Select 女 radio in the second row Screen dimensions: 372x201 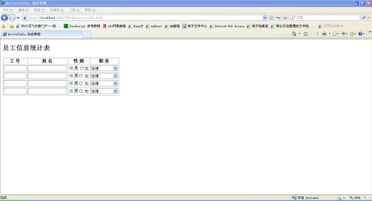point(81,76)
